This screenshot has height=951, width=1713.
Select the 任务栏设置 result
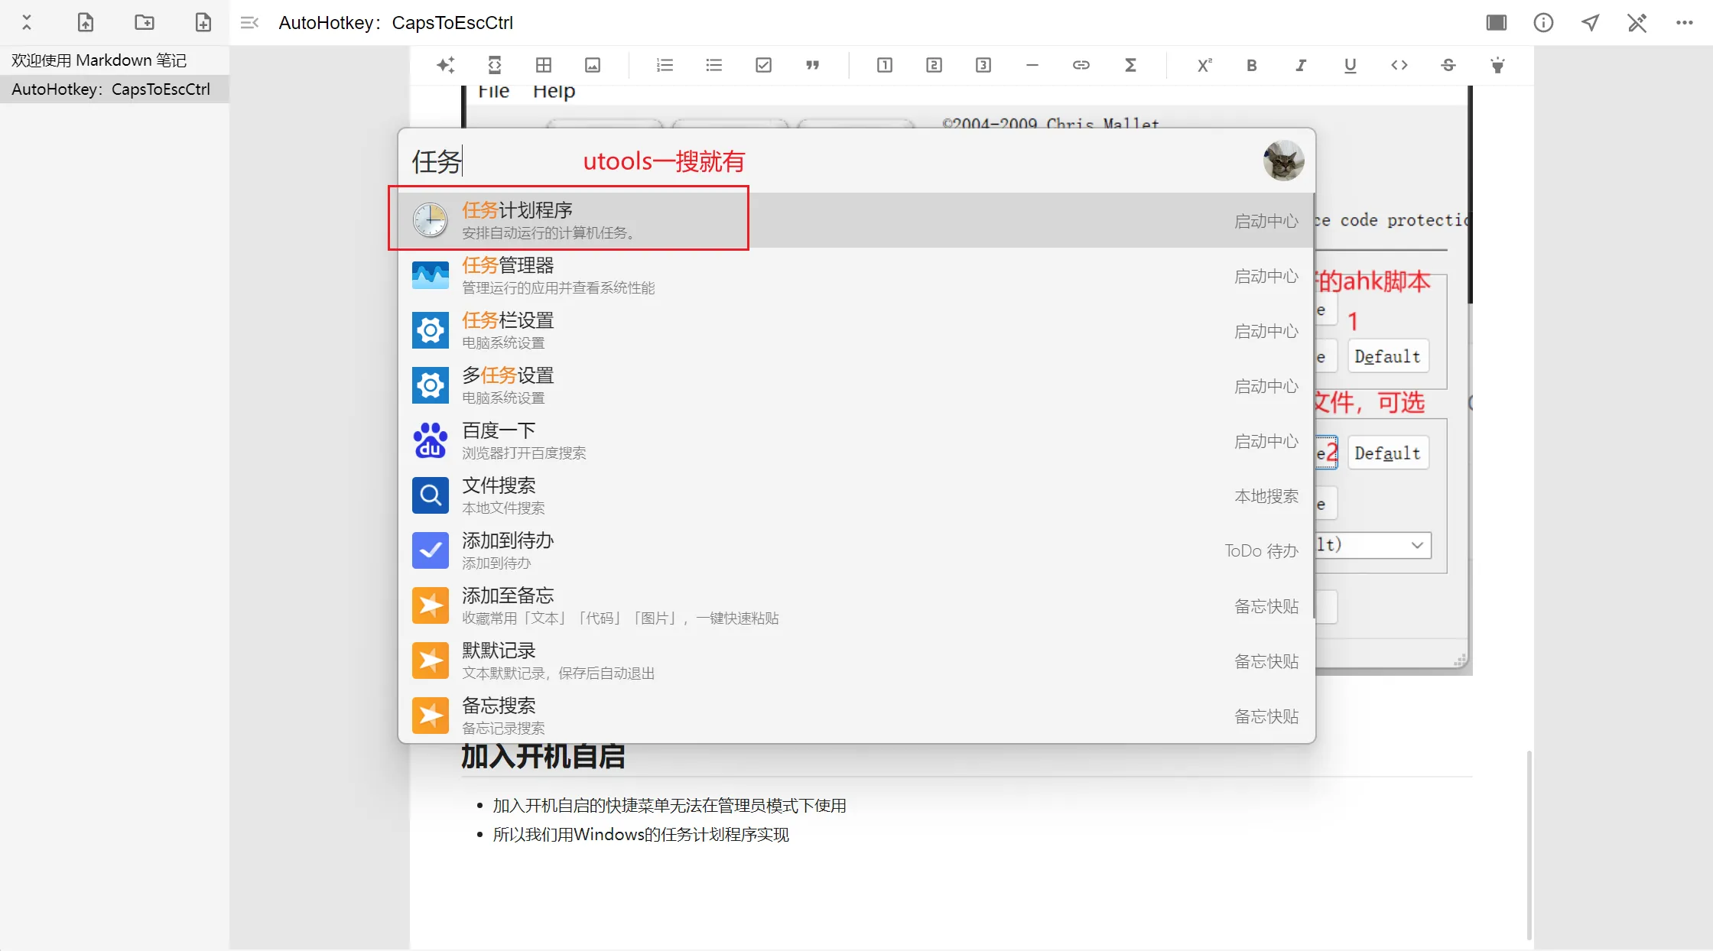pyautogui.click(x=856, y=330)
